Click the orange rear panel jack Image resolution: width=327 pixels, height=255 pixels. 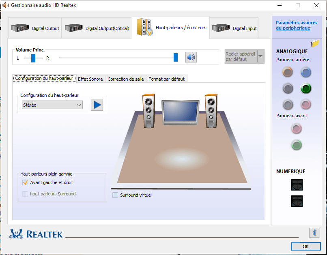(288, 72)
